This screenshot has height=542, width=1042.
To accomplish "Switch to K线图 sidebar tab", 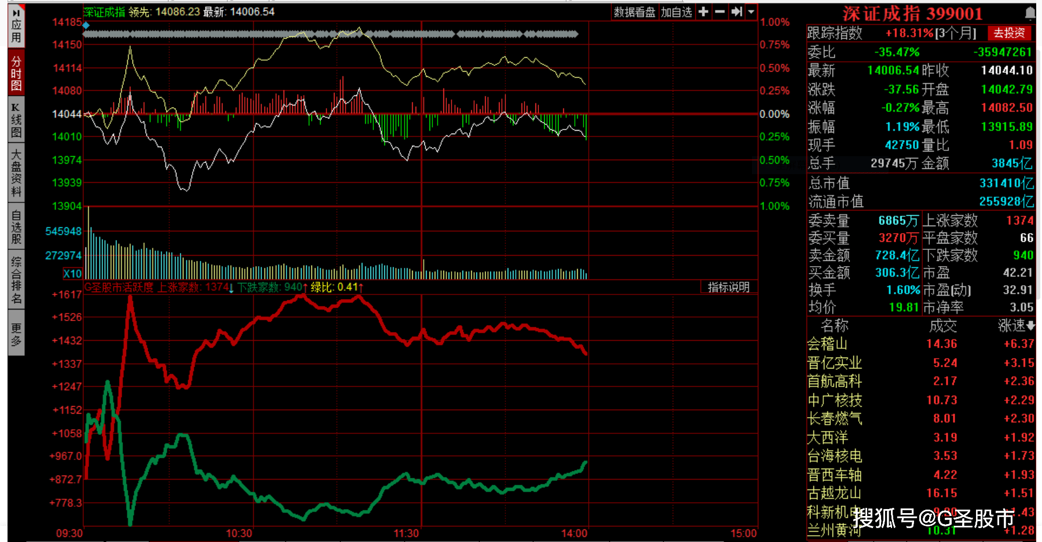I will point(16,120).
